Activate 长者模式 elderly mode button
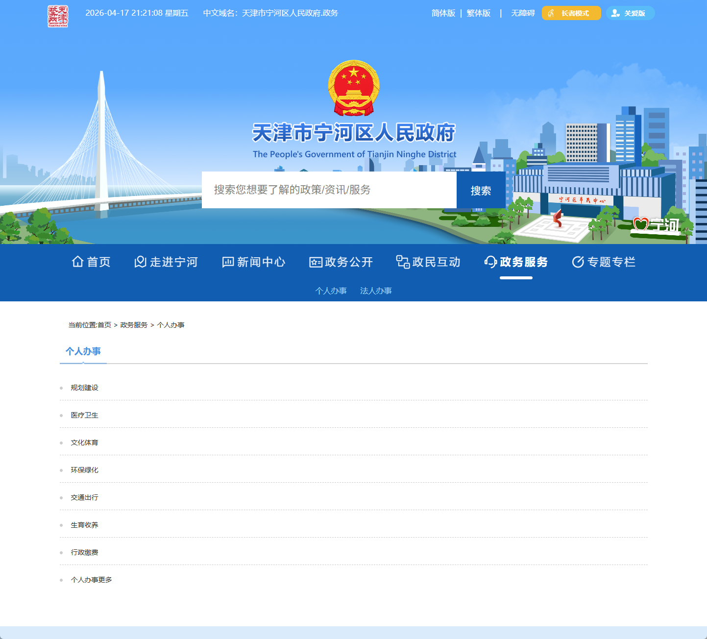Image resolution: width=707 pixels, height=639 pixels. 571,13
